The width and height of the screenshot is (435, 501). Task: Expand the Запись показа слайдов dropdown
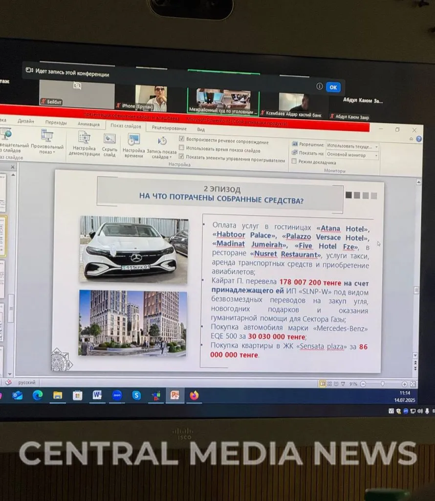[x=162, y=157]
